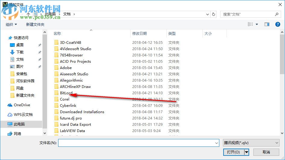This screenshot has width=285, height=160.
Task: Select the BitLord folder name
Action: 66,93
